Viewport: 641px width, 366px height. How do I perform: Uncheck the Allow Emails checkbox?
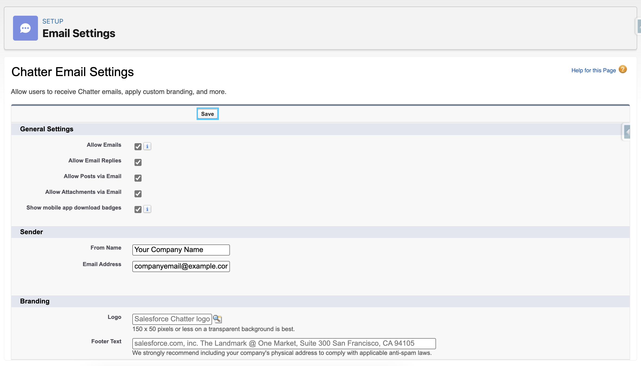point(138,147)
